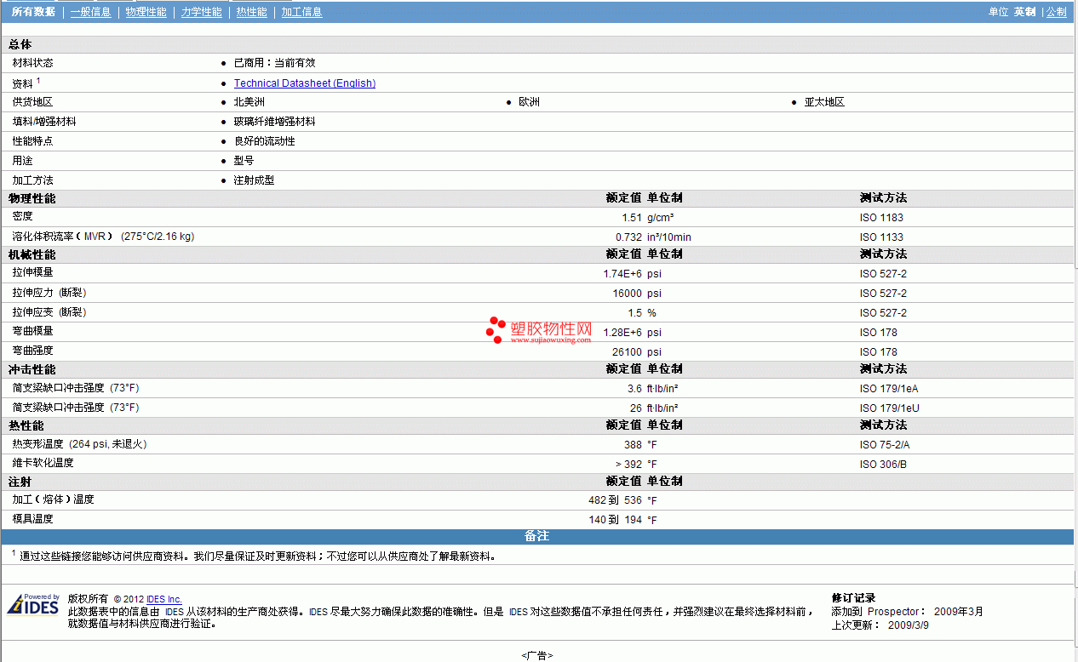
Task: Switch to the 物理性能 tab
Action: point(146,12)
